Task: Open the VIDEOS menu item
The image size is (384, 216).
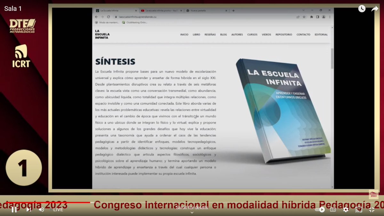Action: (x=266, y=35)
